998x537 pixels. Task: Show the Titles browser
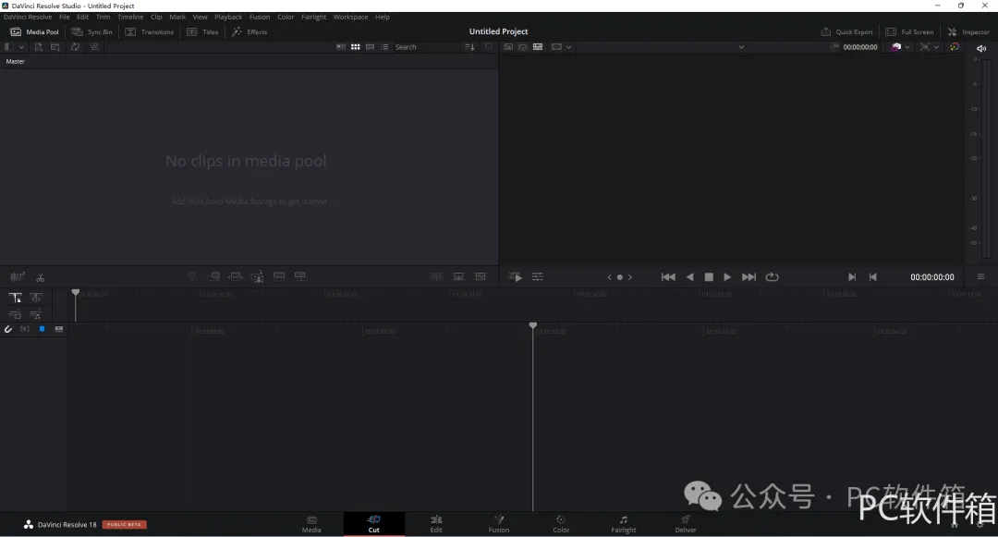tap(202, 31)
